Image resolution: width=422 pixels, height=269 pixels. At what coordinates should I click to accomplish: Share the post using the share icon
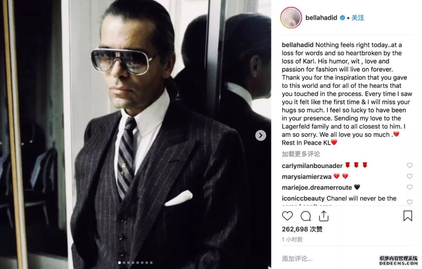[x=324, y=216]
